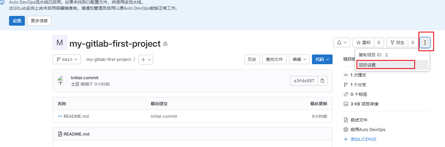This screenshot has height=147, width=445.
Task: Copy the commit SHA e3fde507 clipboard icon
Action: [x=323, y=81]
